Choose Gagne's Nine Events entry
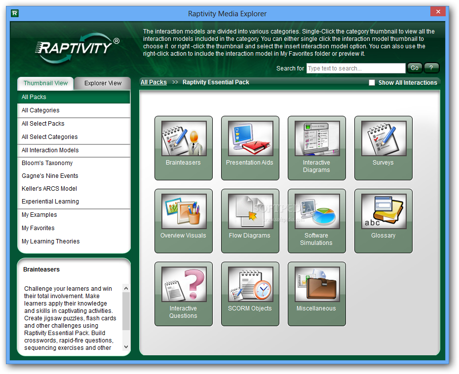The image size is (459, 374). click(74, 176)
